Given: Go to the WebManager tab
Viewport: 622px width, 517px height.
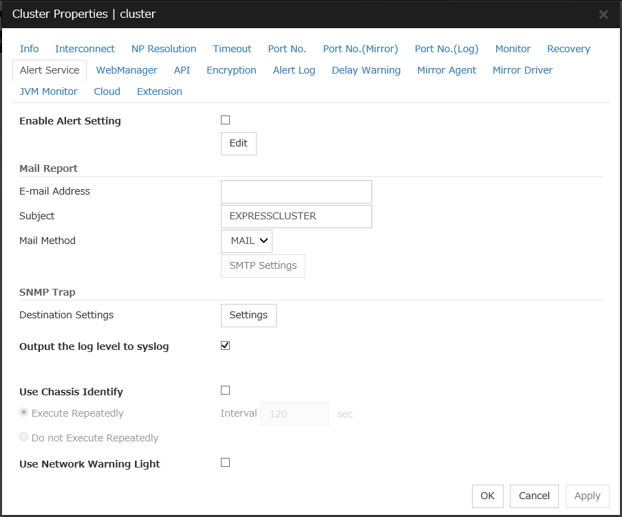Looking at the screenshot, I should click(127, 70).
